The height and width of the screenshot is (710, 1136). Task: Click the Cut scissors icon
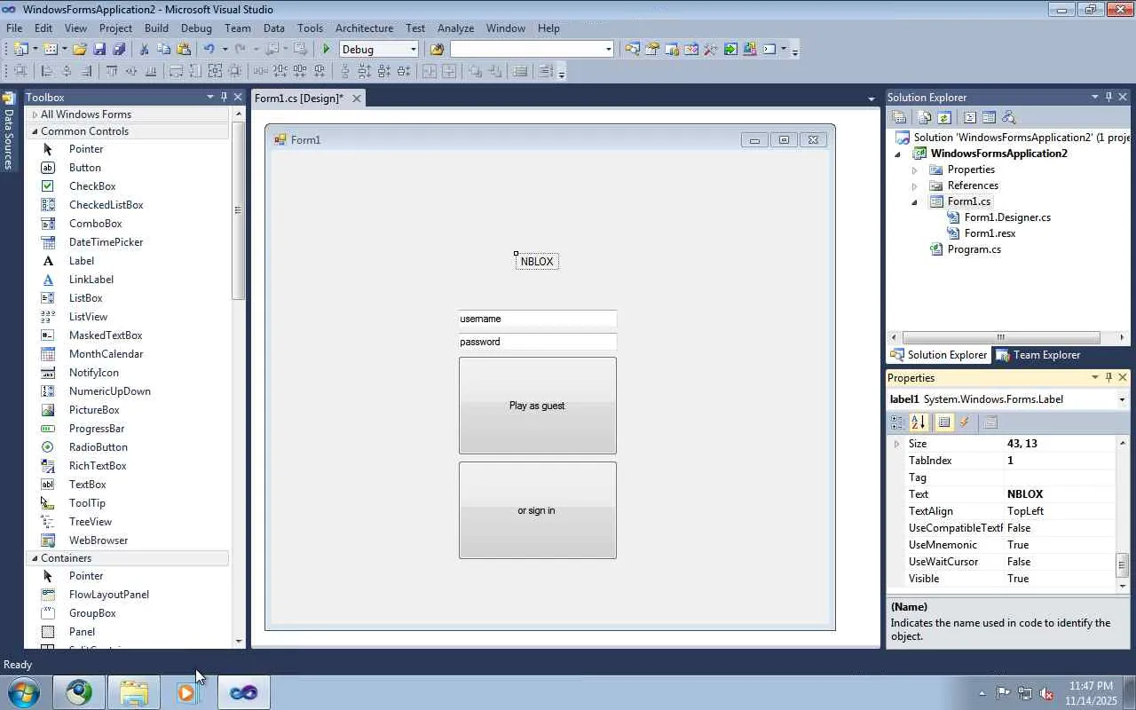pos(145,50)
